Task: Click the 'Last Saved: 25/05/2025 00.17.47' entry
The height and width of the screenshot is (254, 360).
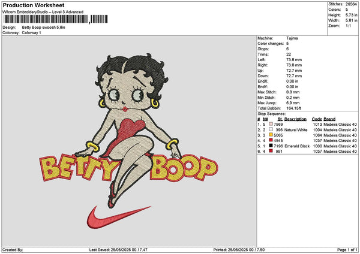Action: [x=118, y=250]
